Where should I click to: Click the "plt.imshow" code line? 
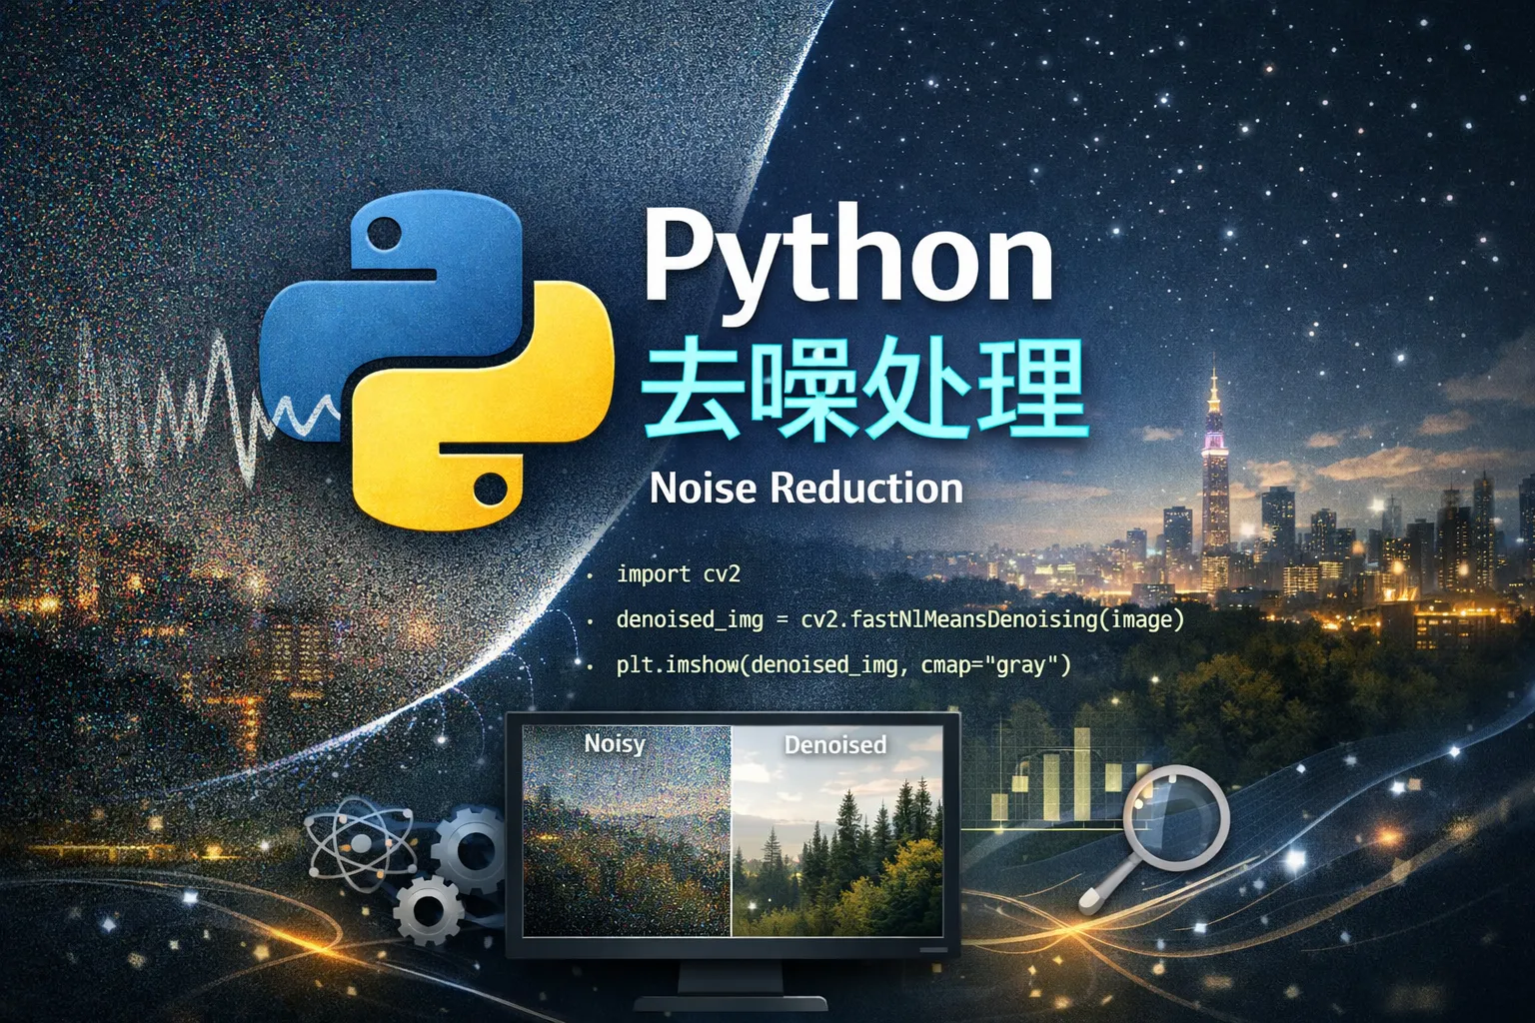[x=842, y=664]
